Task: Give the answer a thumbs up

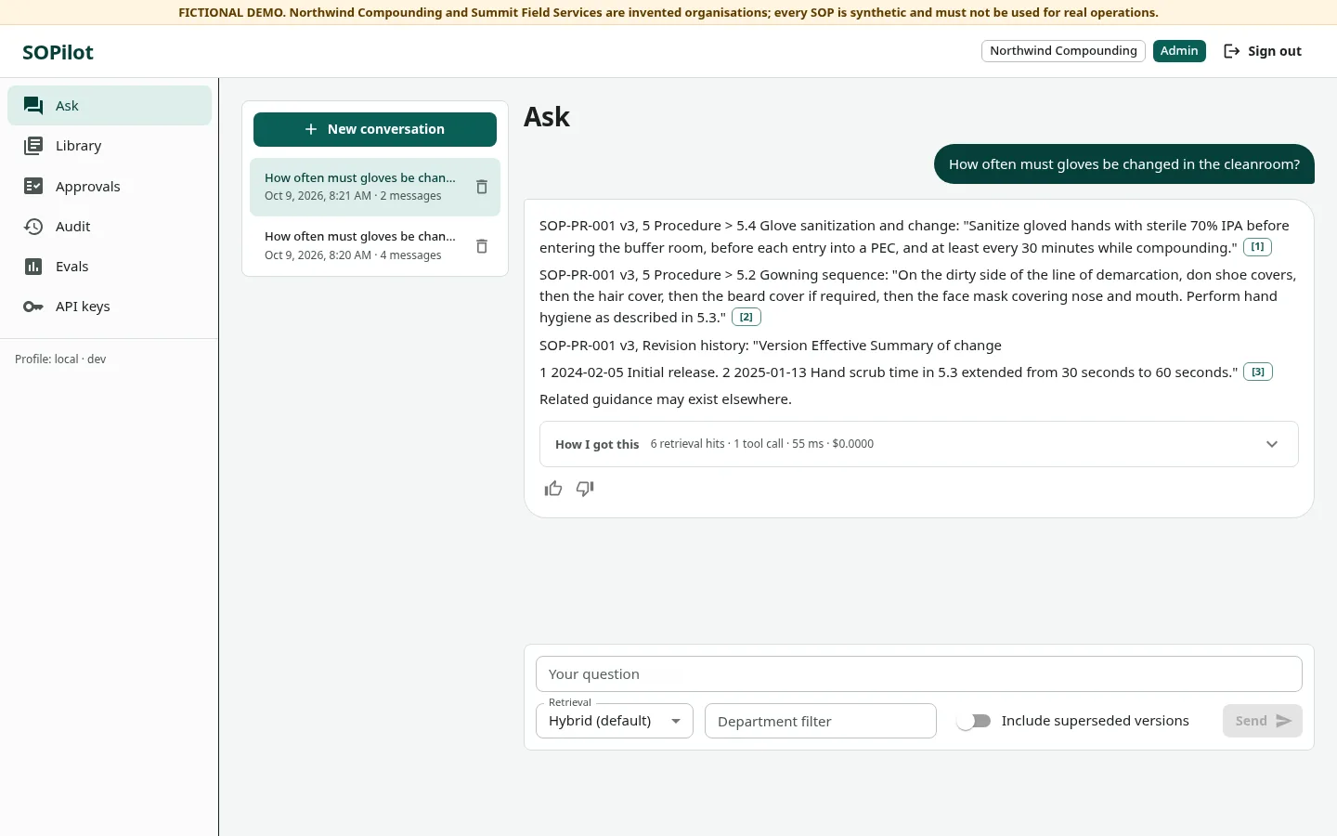Action: click(553, 489)
